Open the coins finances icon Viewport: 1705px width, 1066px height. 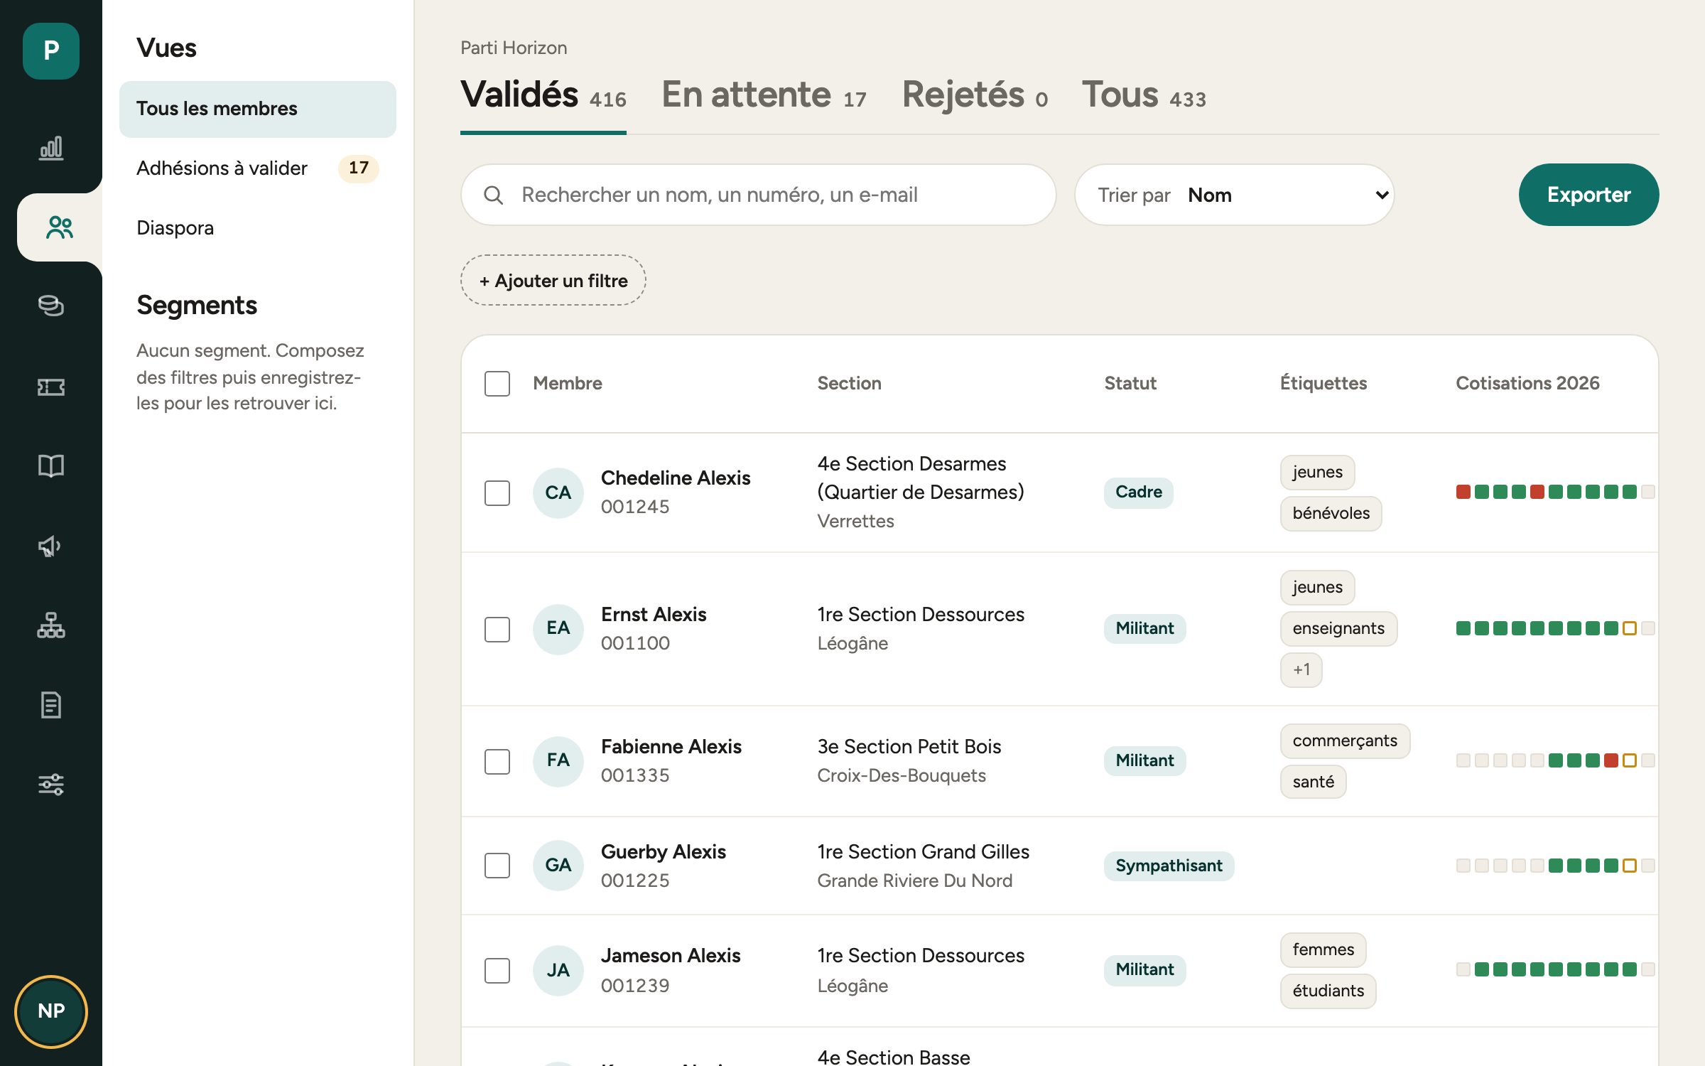(51, 306)
